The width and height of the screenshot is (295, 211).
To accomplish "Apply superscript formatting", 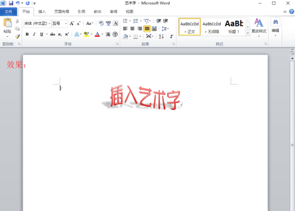I will tap(66, 34).
